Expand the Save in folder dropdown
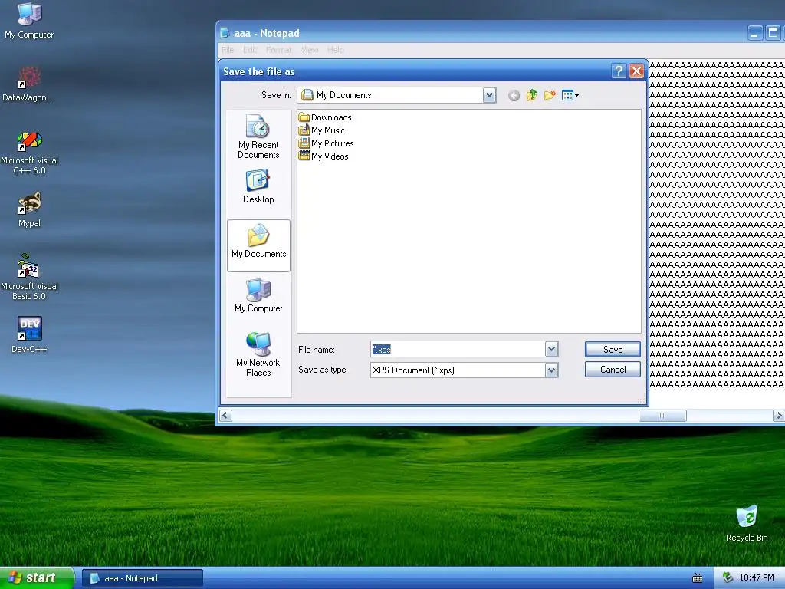Image resolution: width=785 pixels, height=589 pixels. point(489,95)
